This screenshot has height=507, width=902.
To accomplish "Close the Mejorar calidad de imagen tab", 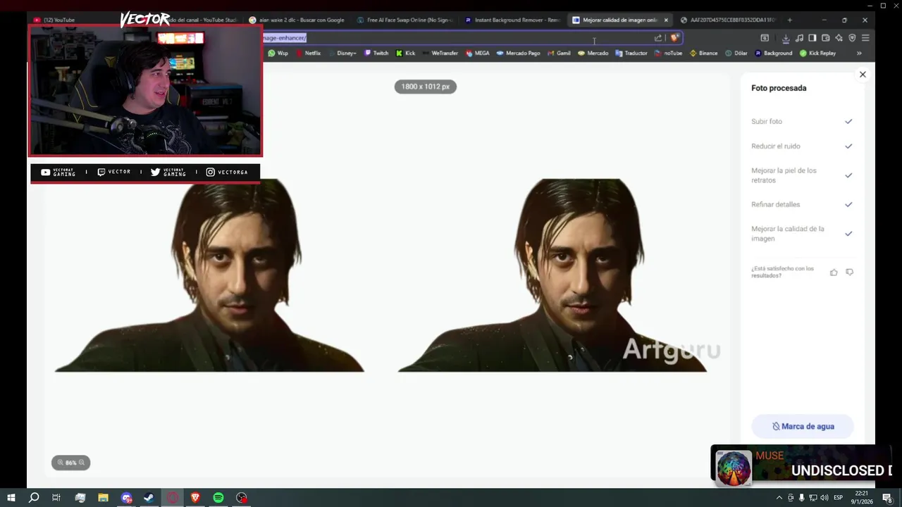I will 666,20.
